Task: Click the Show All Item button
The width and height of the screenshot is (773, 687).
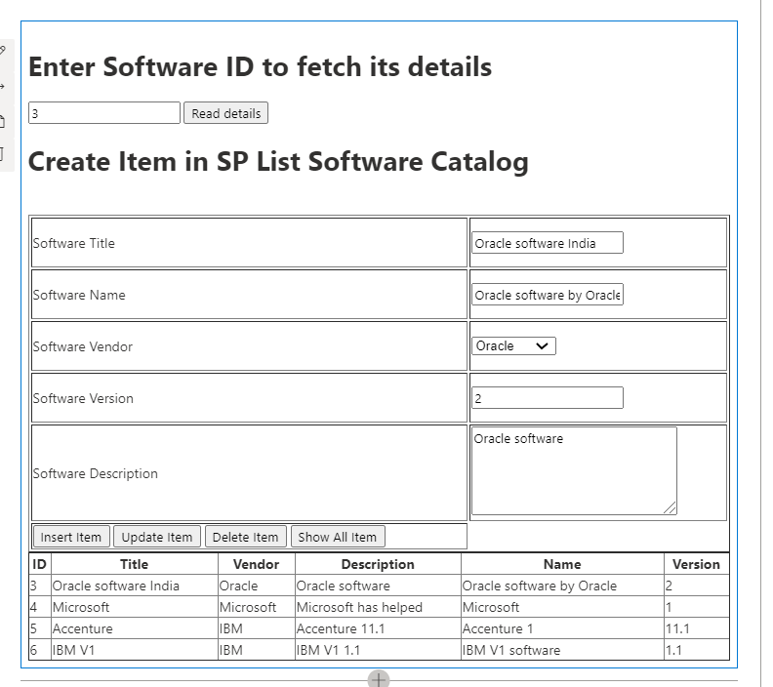Action: [x=338, y=537]
